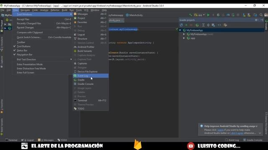The image size is (268, 150).
Task: Expand the Bidi Text Direction submenu
Action: (42, 59)
